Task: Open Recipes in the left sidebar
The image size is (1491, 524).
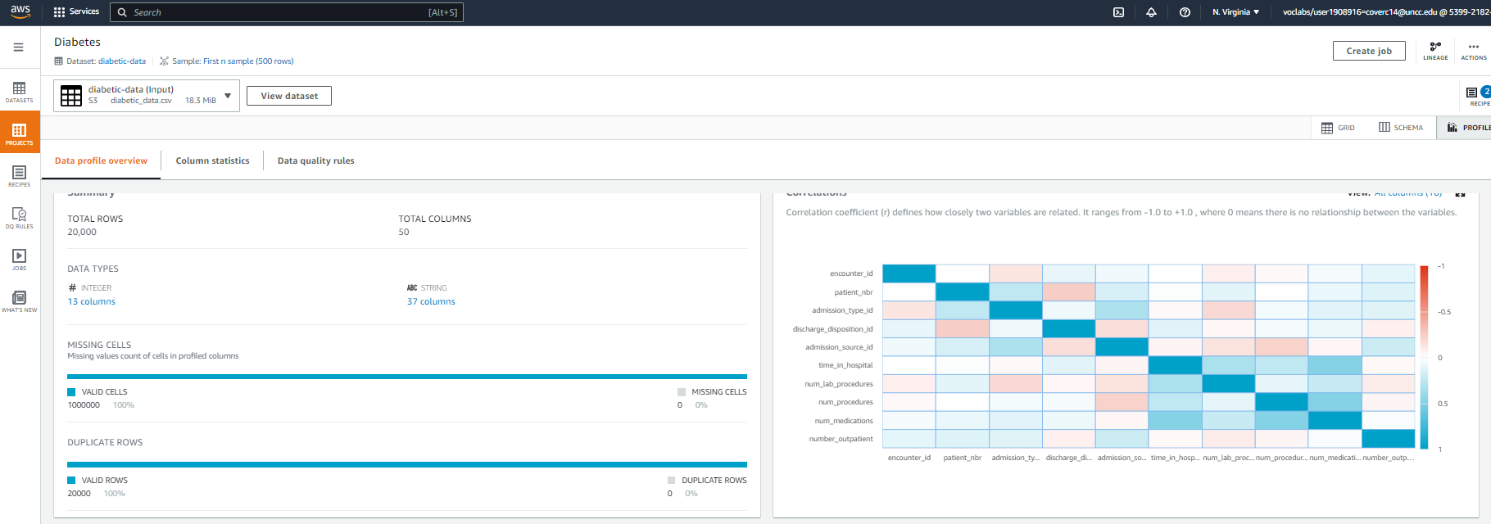Action: [20, 176]
